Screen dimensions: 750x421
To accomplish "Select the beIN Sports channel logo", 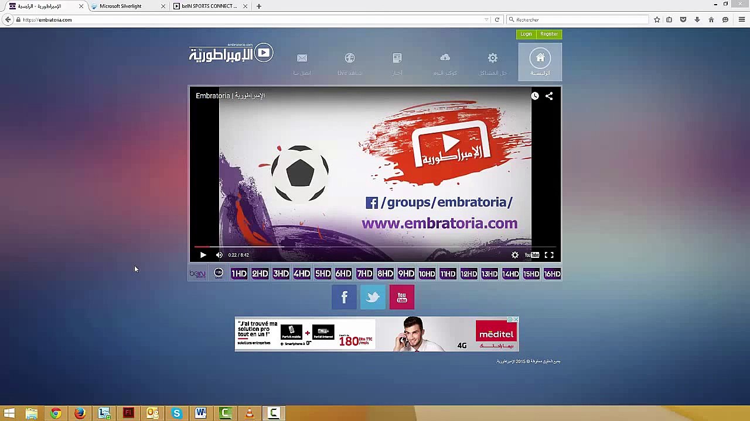I will [x=197, y=274].
